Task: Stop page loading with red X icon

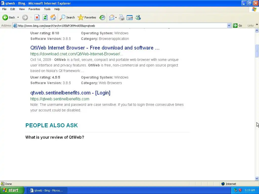Action: pos(37,17)
